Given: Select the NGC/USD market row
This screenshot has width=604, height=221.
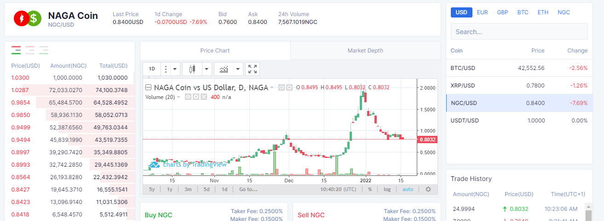Looking at the screenshot, I should (x=519, y=103).
